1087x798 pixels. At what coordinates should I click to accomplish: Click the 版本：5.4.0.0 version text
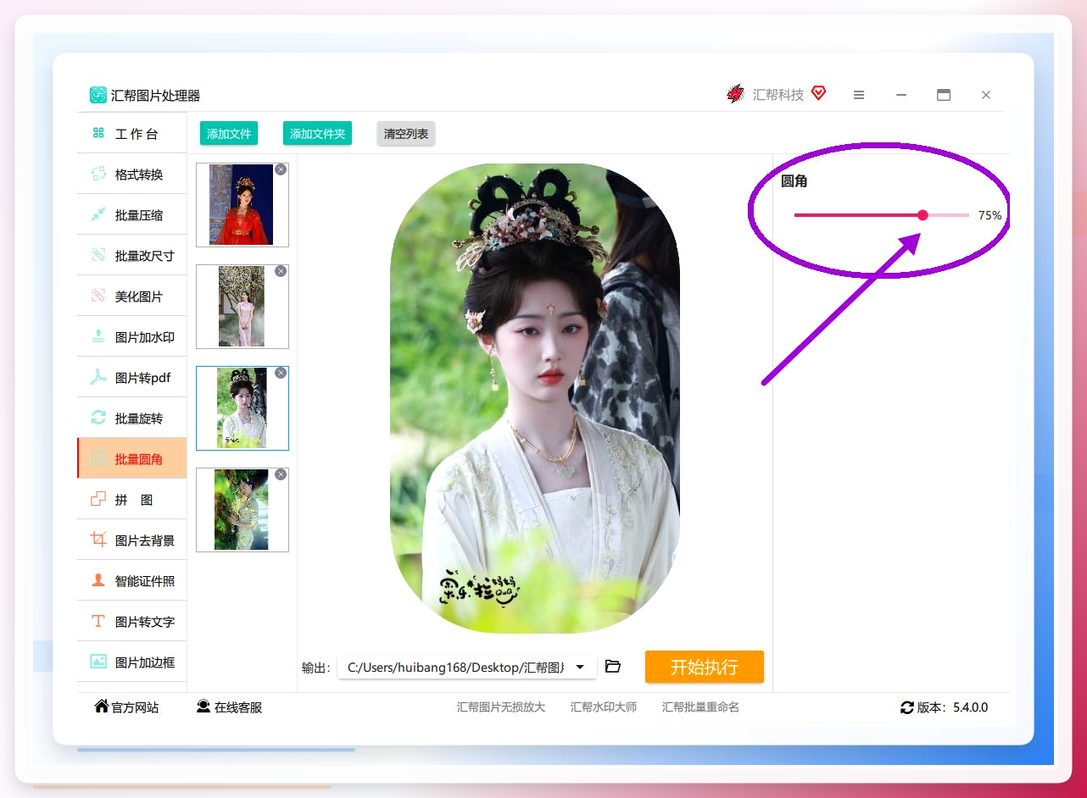click(952, 707)
